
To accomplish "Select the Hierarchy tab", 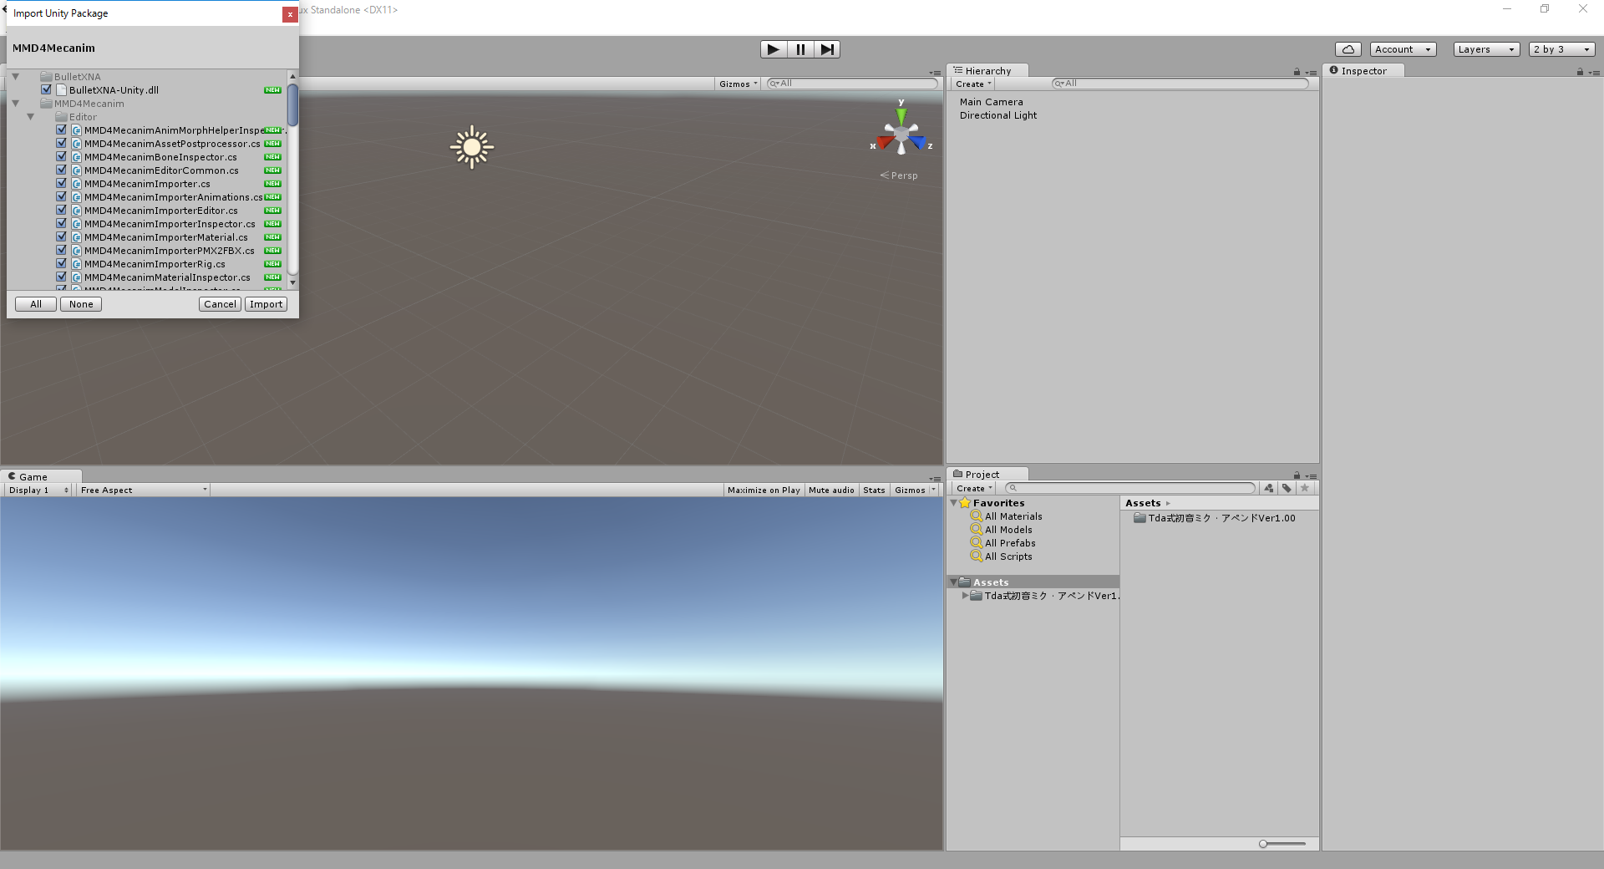I will pyautogui.click(x=987, y=70).
